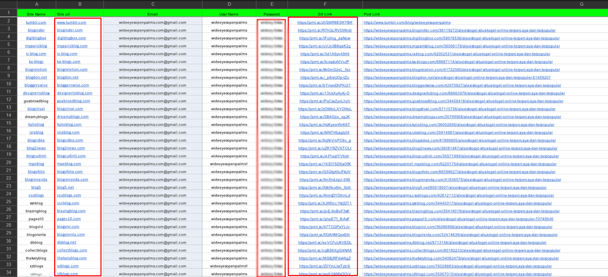Screen dimensions: 608x277
Task: Open the blogolenta.com site url link
Action: [x=71, y=235]
